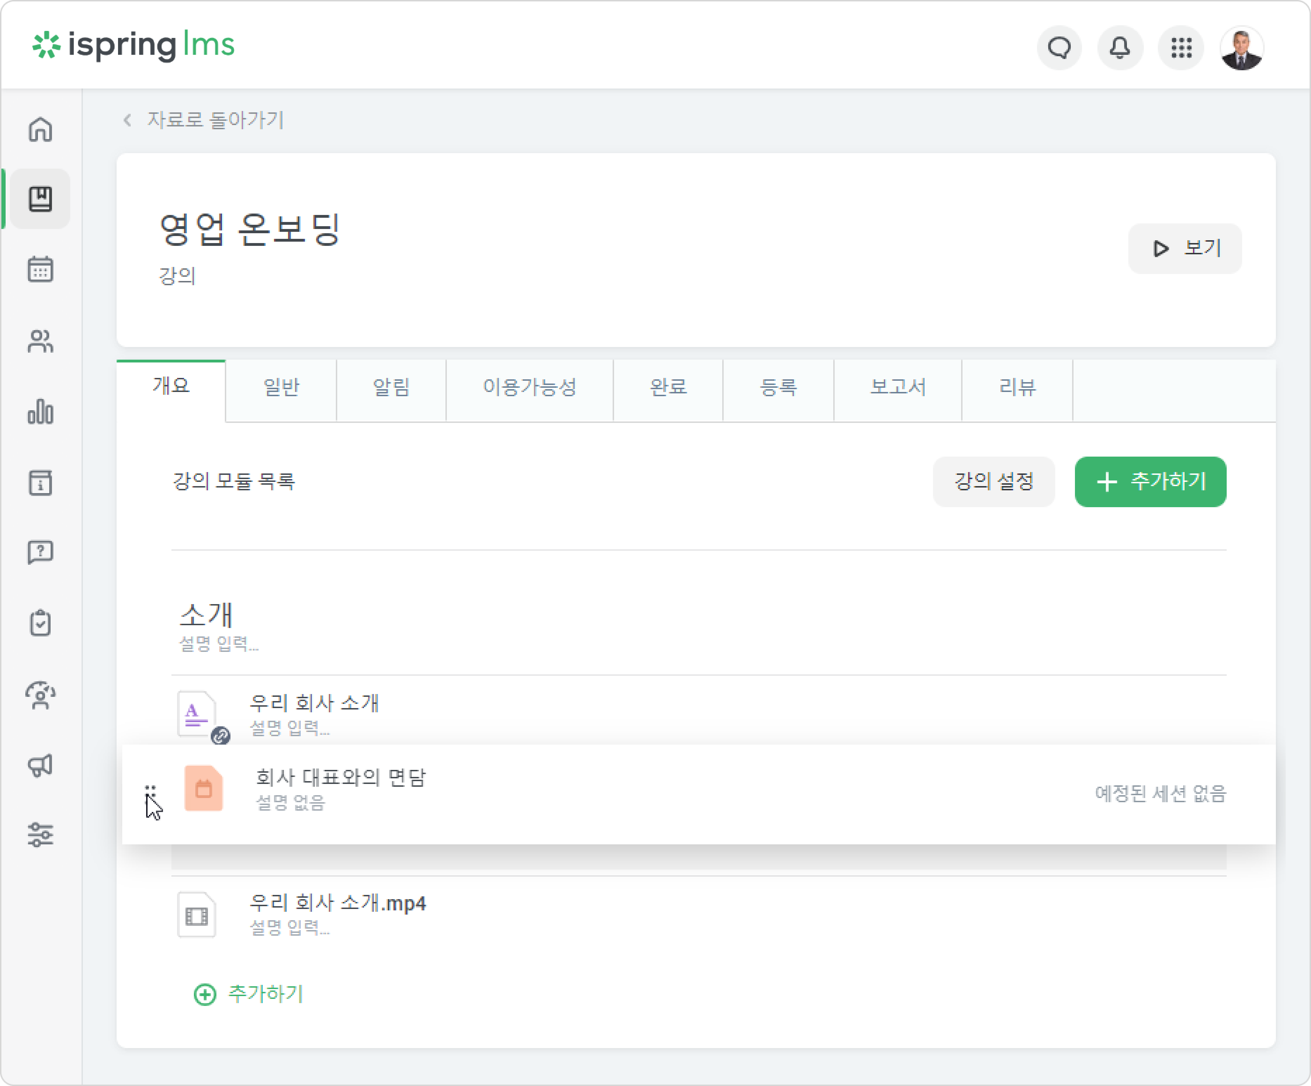Open the user profile avatar
Screen dimensions: 1311x1086
(1242, 47)
